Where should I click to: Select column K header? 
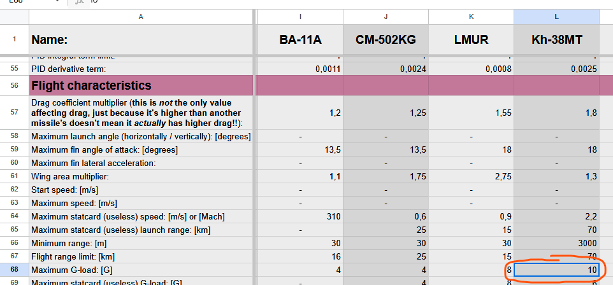click(x=471, y=17)
